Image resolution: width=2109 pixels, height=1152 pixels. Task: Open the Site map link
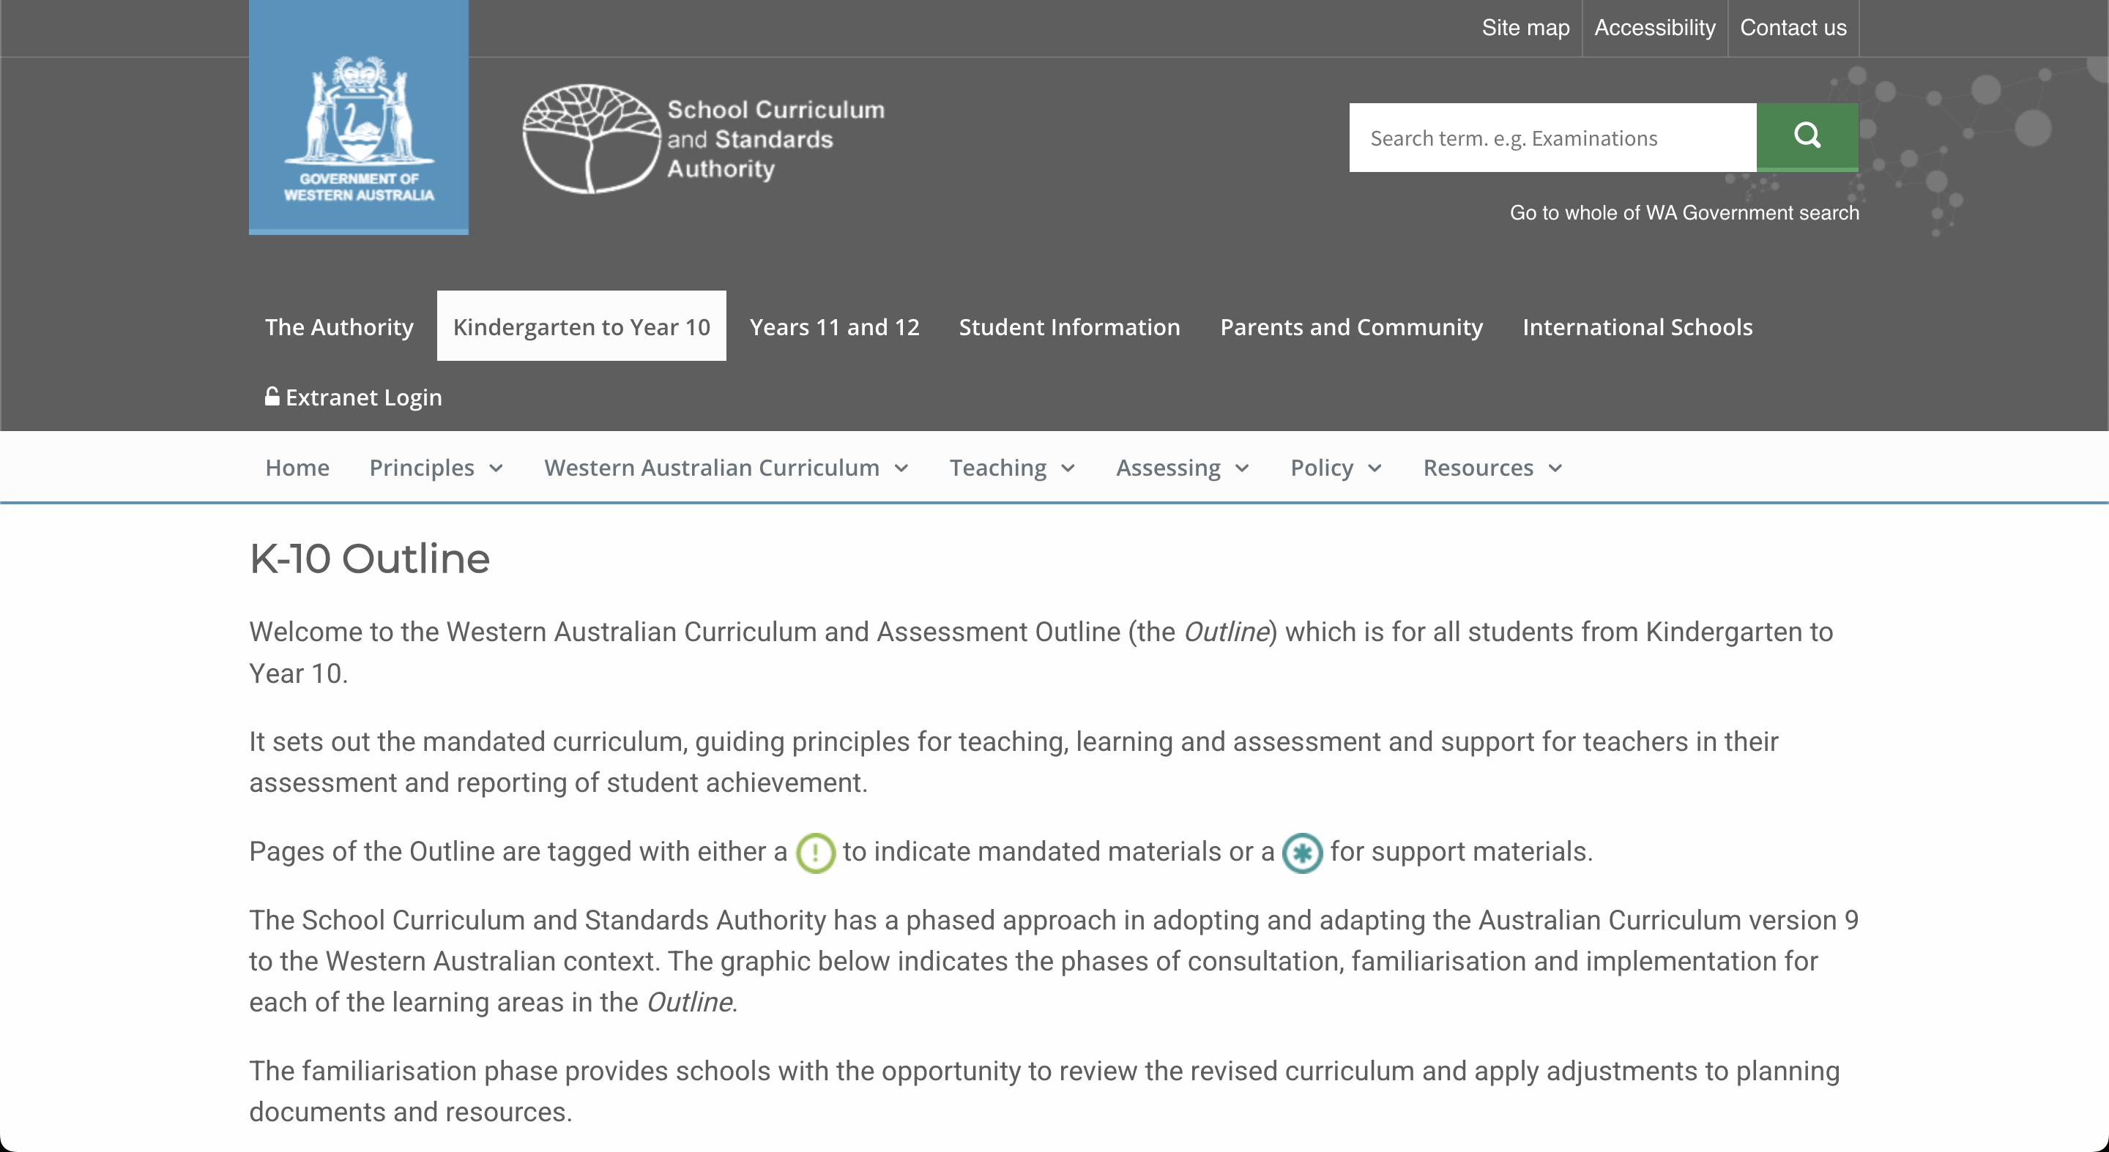coord(1525,28)
